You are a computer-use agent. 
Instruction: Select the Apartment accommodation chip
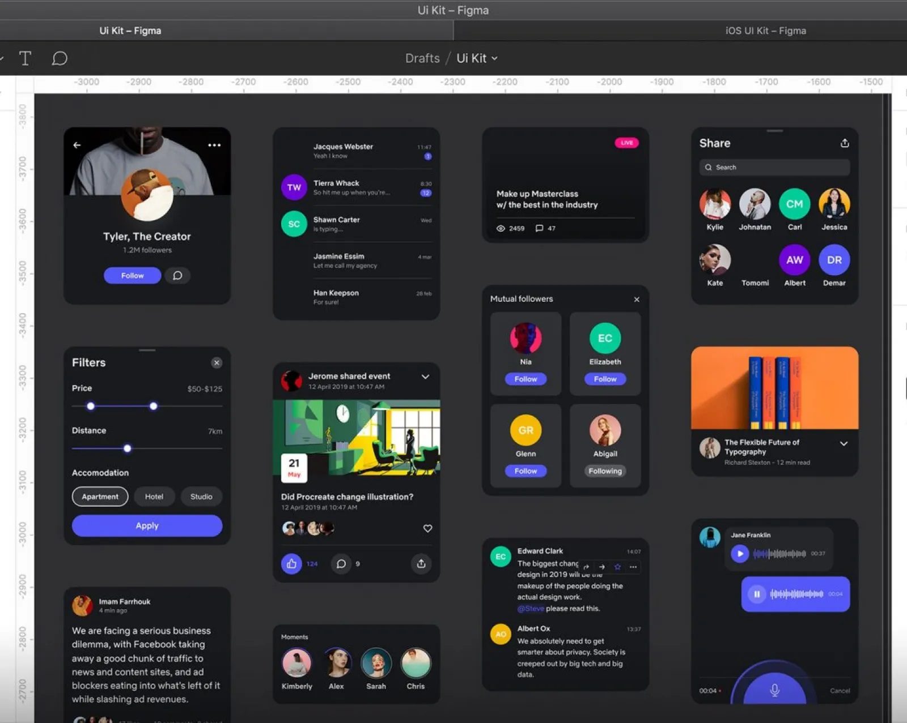pyautogui.click(x=100, y=497)
